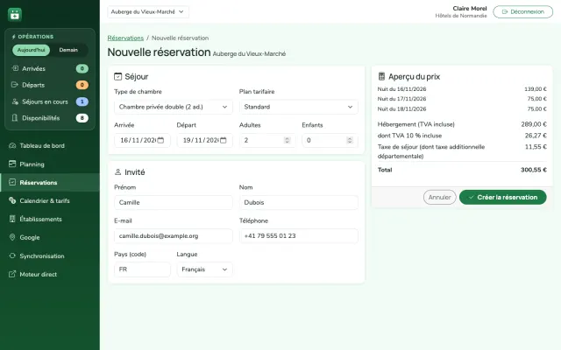Open the Auberge du Vieux-Marché property selector
The width and height of the screenshot is (561, 350).
[148, 11]
